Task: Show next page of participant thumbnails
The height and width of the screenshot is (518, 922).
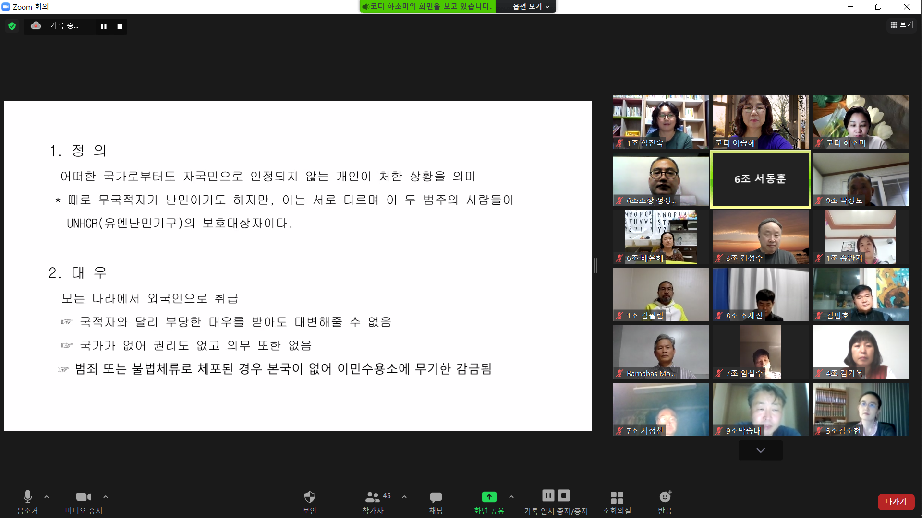Action: [x=760, y=450]
